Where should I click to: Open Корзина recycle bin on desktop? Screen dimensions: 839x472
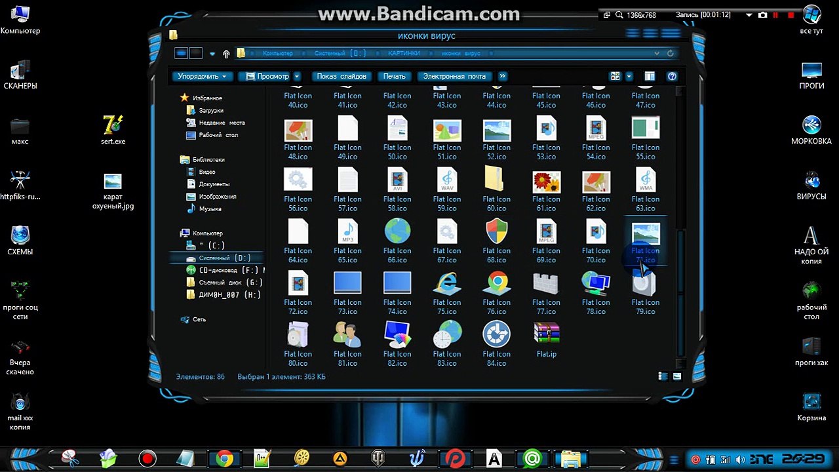[x=811, y=405]
